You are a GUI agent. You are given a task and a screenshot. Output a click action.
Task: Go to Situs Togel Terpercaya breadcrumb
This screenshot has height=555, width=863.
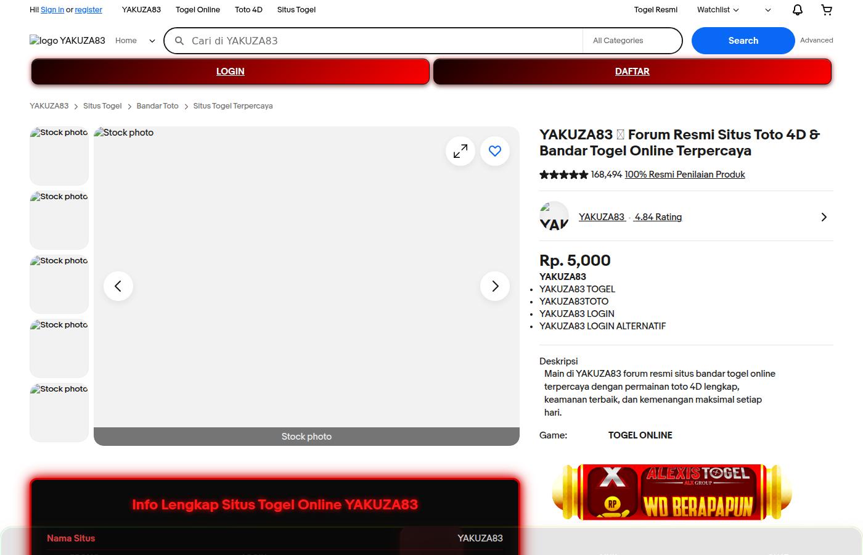pos(233,106)
